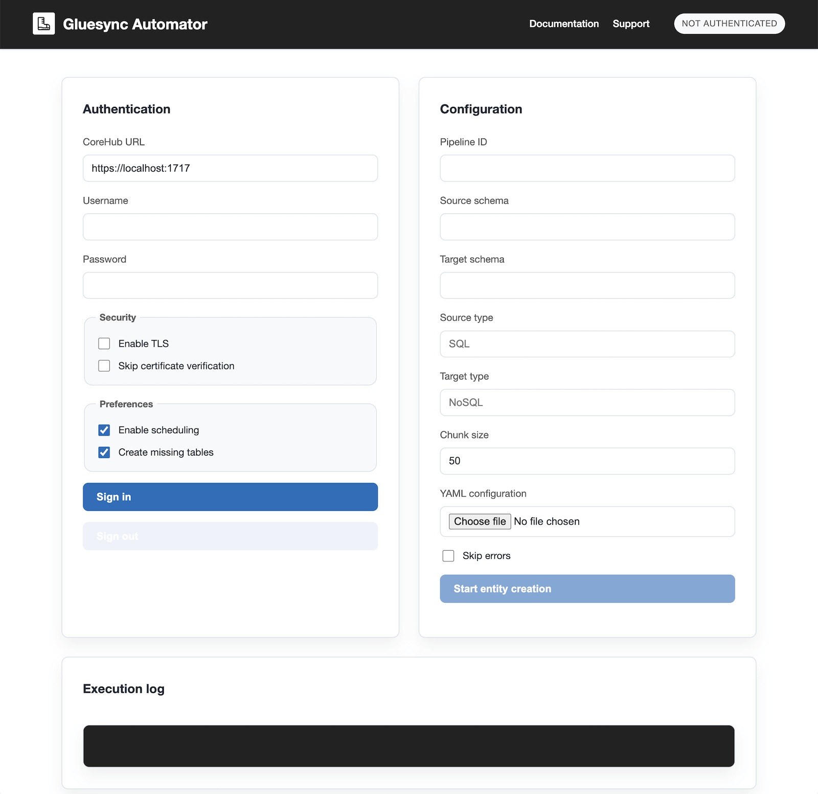Open the Documentation page
818x794 pixels.
pyautogui.click(x=564, y=24)
